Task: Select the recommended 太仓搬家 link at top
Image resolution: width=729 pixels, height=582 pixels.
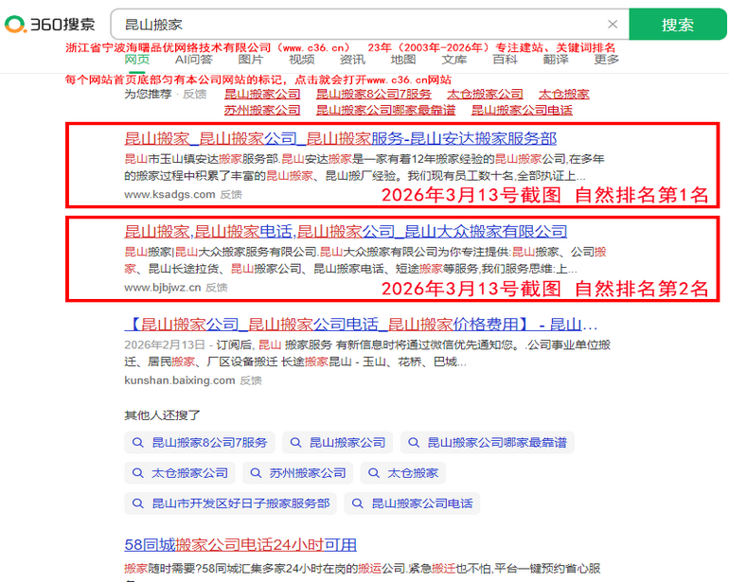Action: pos(563,94)
